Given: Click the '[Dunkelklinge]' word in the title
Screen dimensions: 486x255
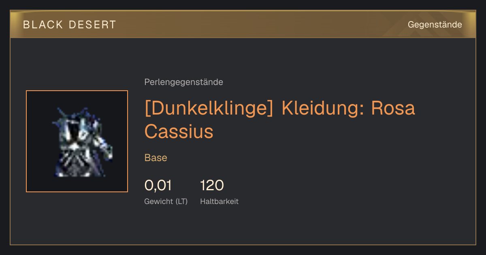Looking at the screenshot, I should point(209,108).
